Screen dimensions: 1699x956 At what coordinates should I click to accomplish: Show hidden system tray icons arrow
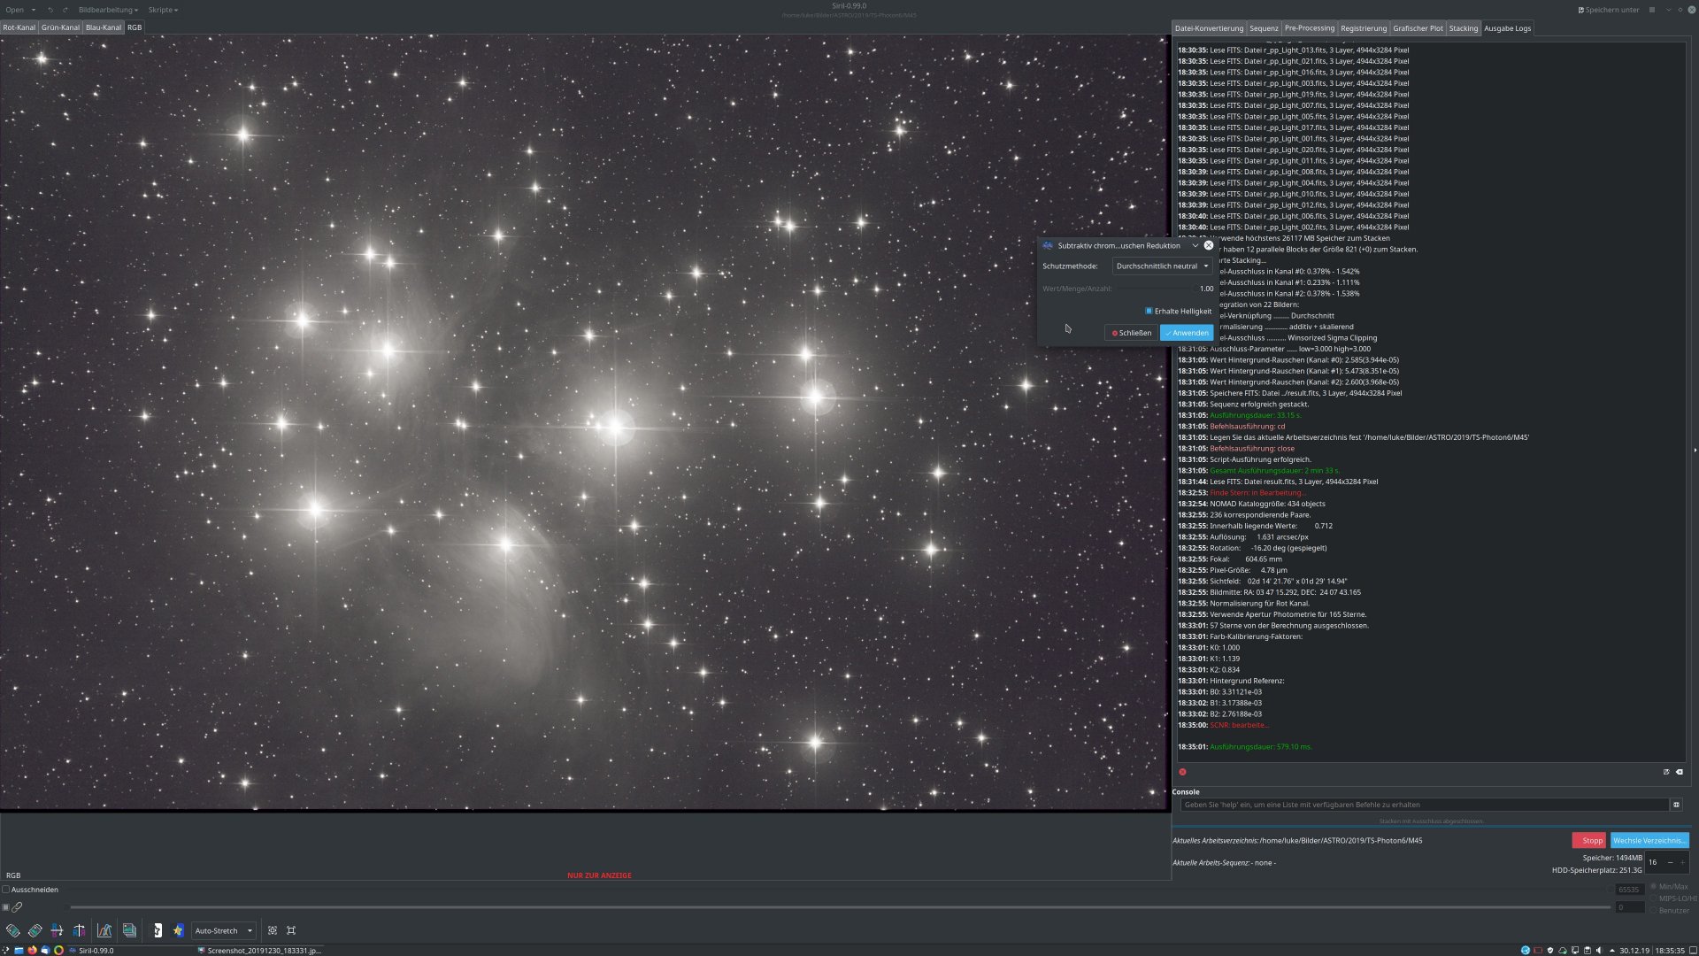[x=1611, y=951]
